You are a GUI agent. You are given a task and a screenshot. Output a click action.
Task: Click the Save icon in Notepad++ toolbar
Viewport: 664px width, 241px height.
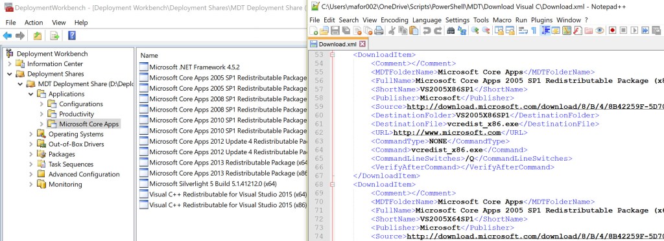point(335,30)
